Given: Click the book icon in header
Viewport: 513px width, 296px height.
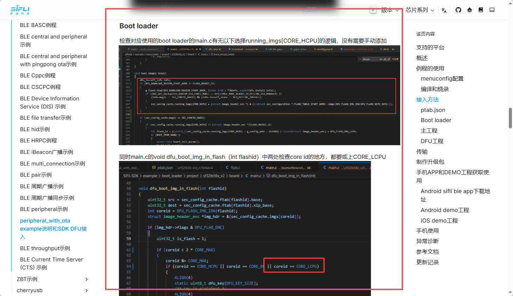Looking at the screenshot, I should [481, 10].
